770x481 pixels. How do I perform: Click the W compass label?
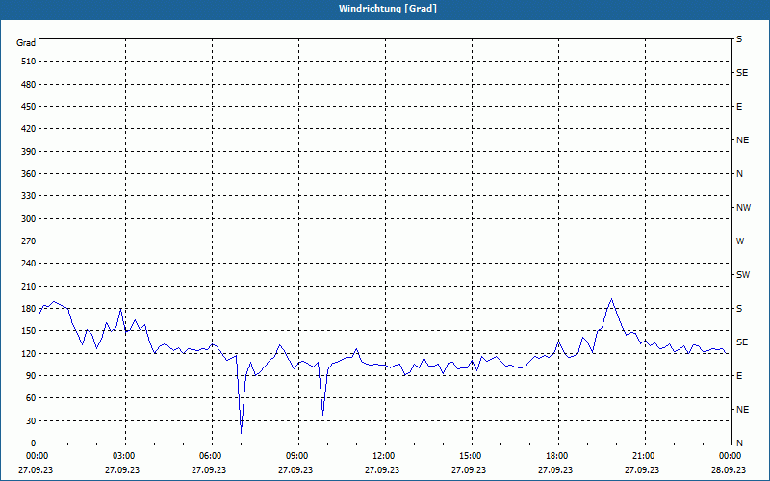[x=740, y=241]
